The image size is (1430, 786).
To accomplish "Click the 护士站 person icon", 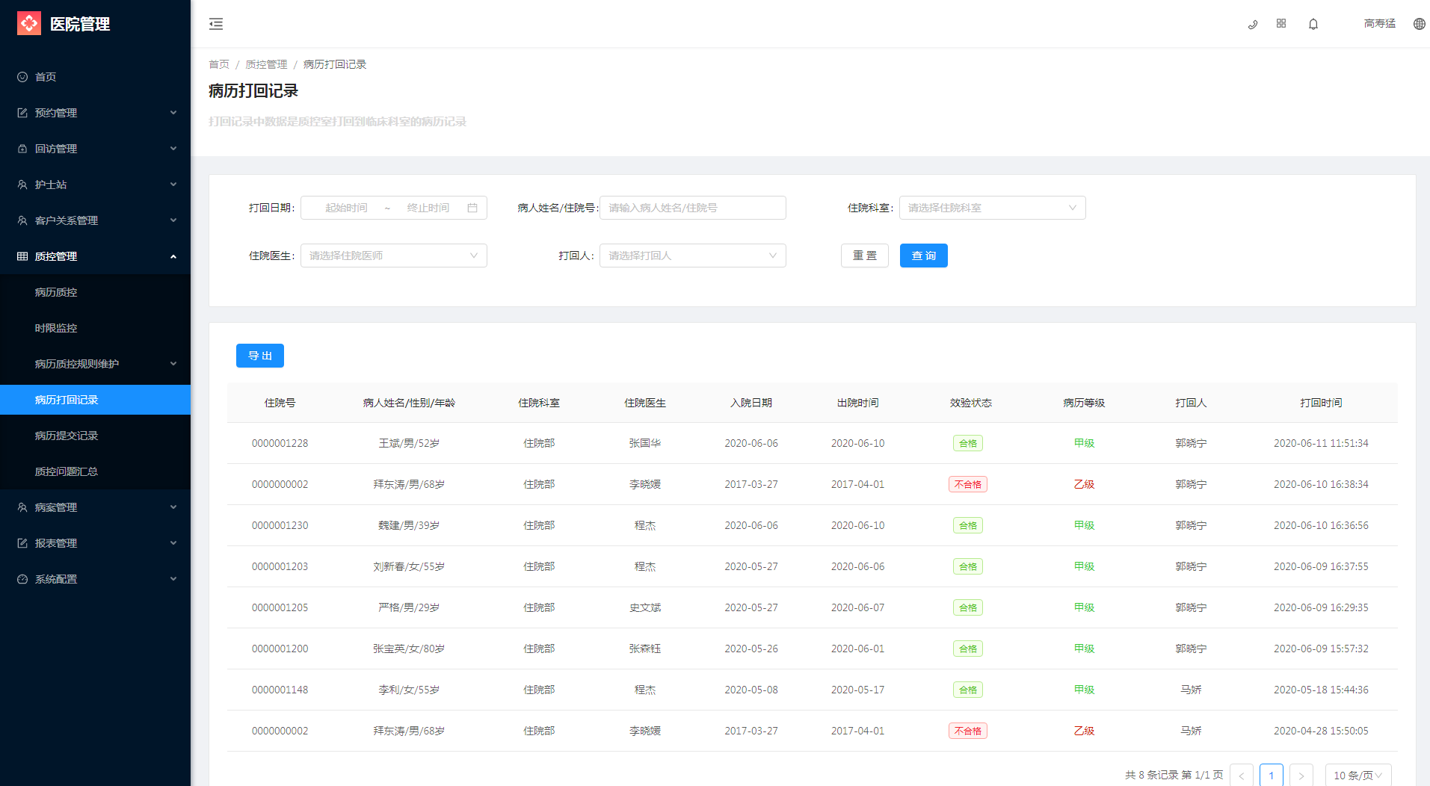I will pyautogui.click(x=22, y=185).
